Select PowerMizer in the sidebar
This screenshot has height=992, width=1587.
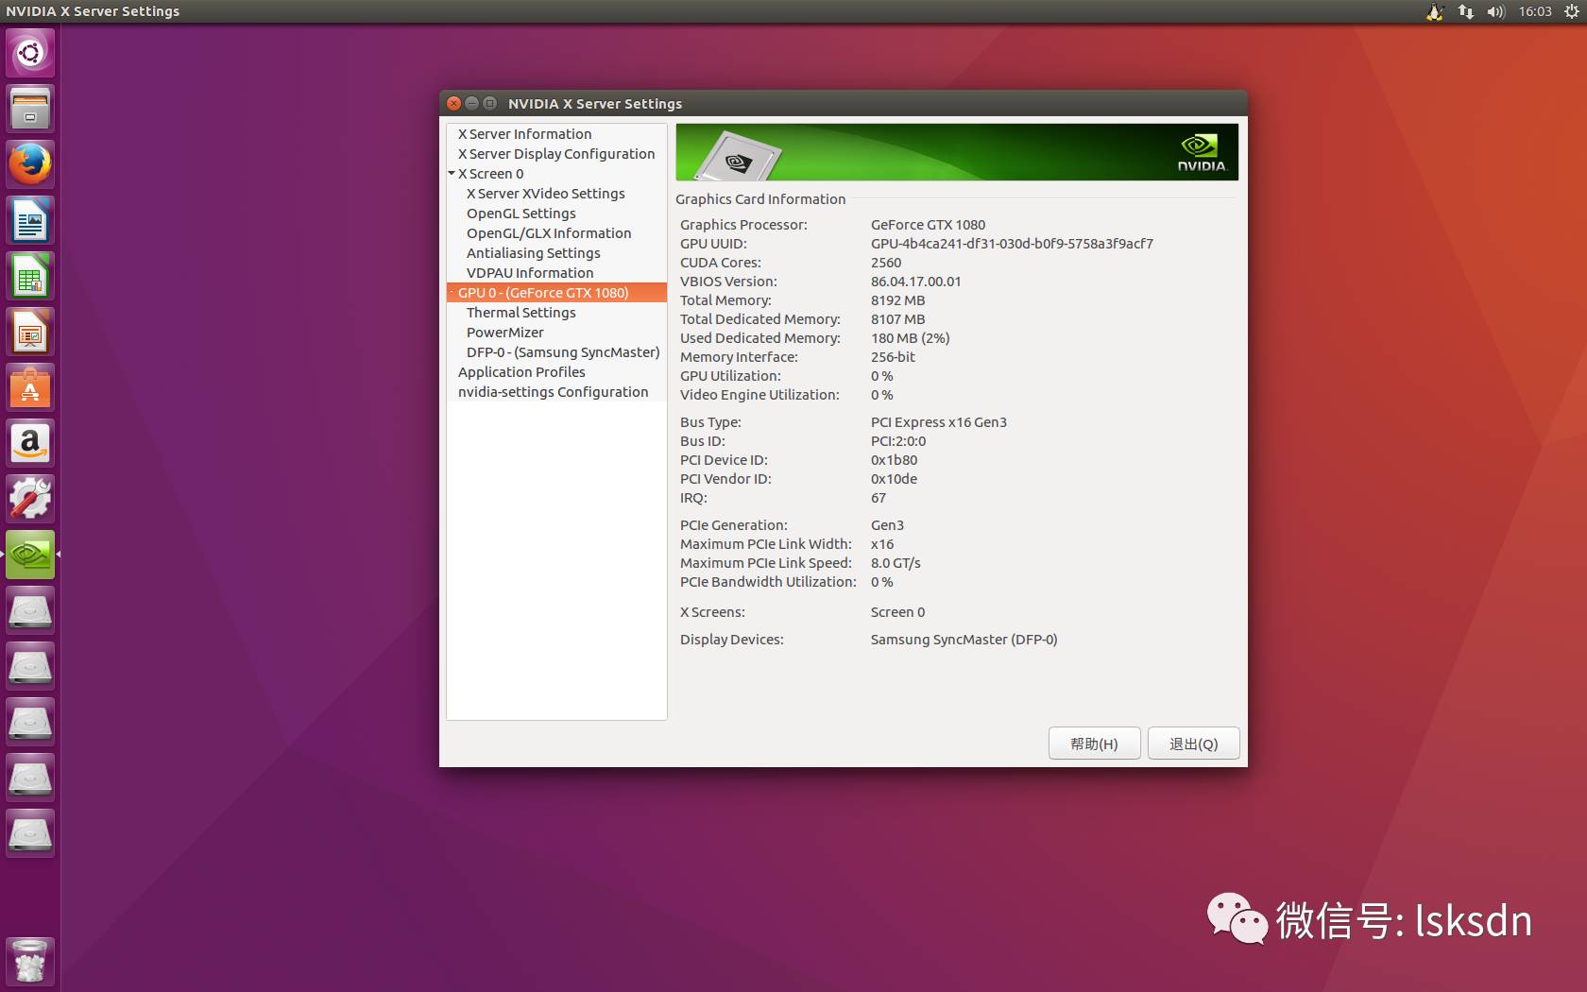pos(504,332)
